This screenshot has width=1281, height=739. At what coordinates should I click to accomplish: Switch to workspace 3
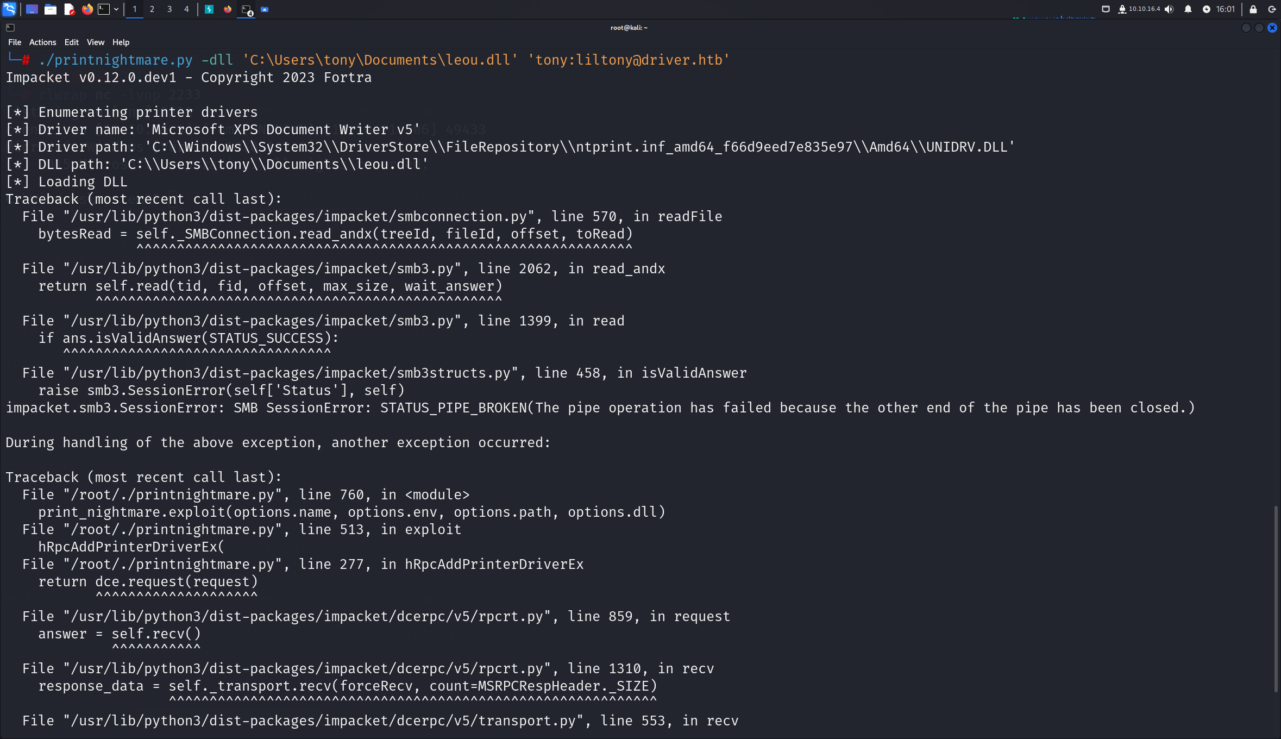click(169, 9)
